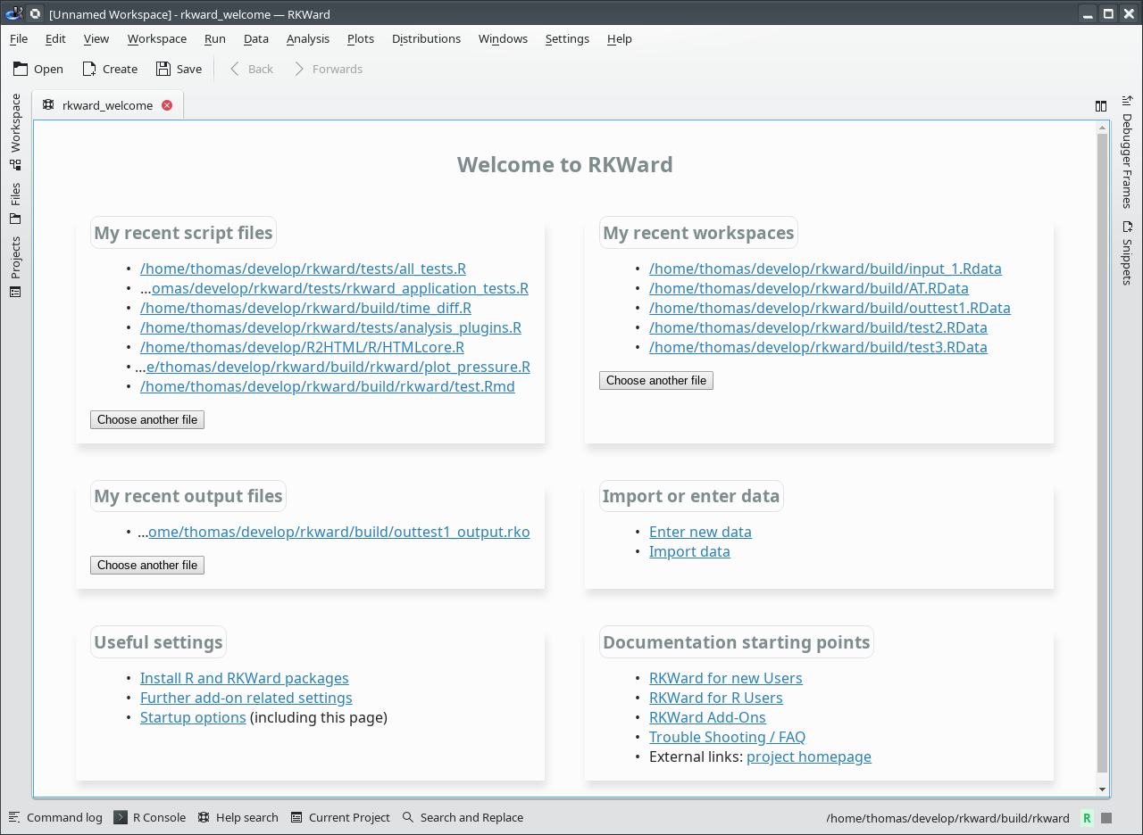1143x835 pixels.
Task: Load workspace outtest1.RData
Action: (830, 308)
